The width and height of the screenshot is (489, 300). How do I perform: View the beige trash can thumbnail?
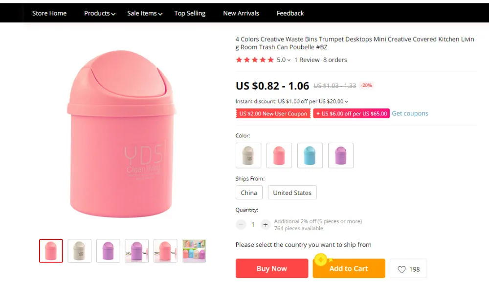pyautogui.click(x=80, y=251)
